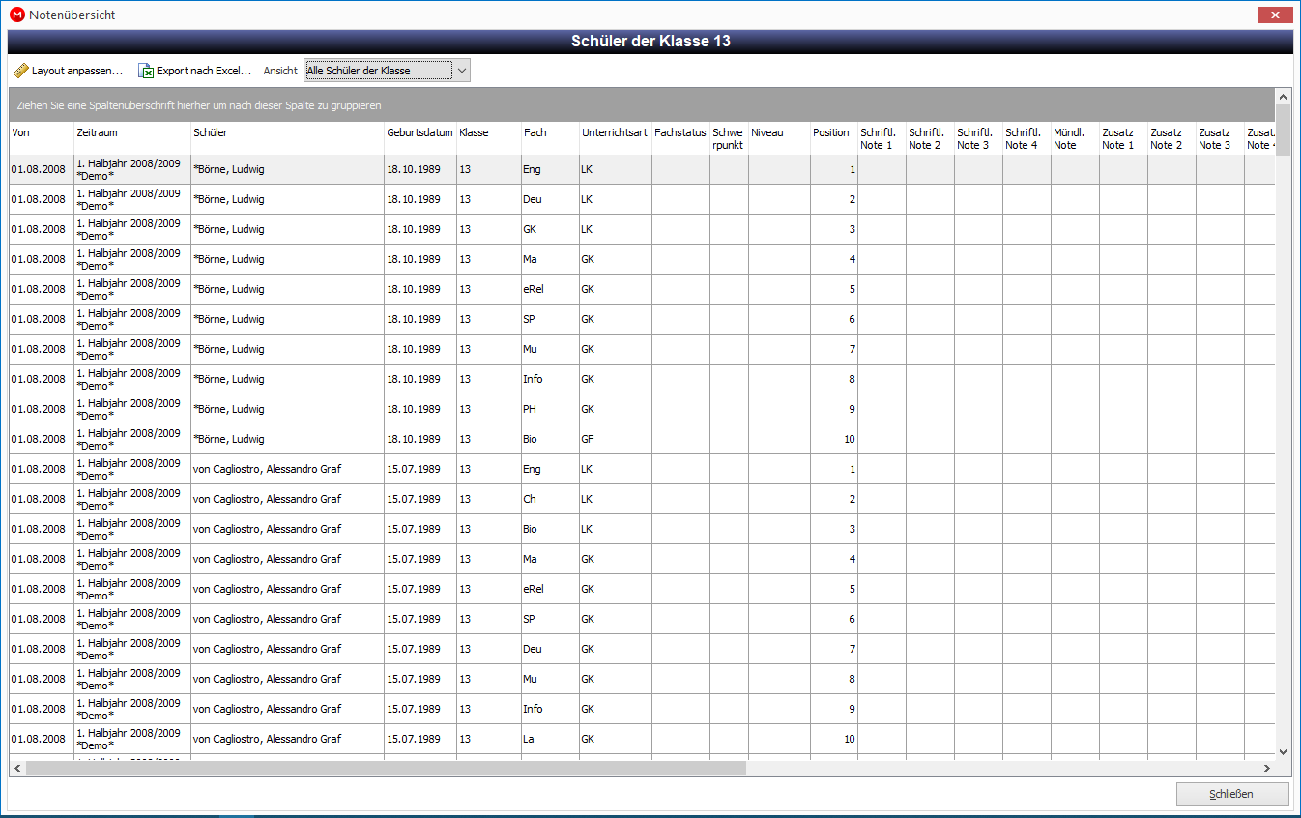Click the Von date in Börne's Ma row
Screen dimensions: 1301x818
click(x=42, y=259)
